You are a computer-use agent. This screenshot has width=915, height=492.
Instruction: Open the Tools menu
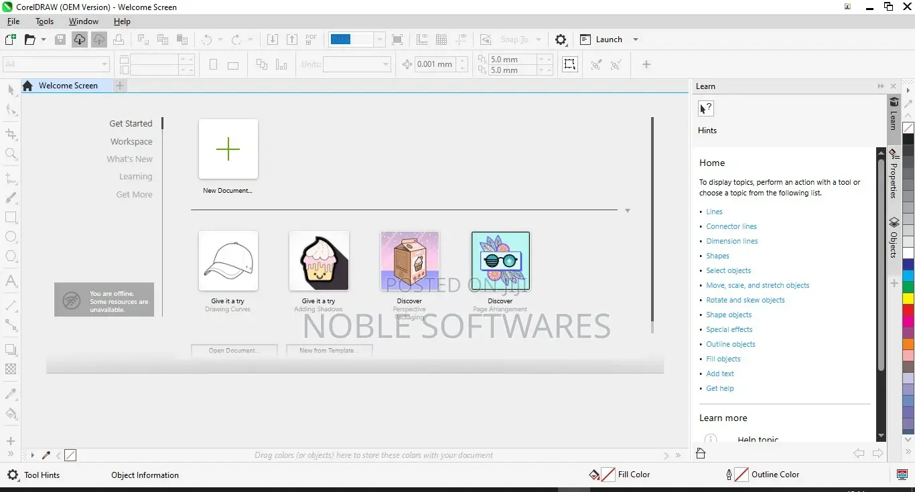point(45,21)
